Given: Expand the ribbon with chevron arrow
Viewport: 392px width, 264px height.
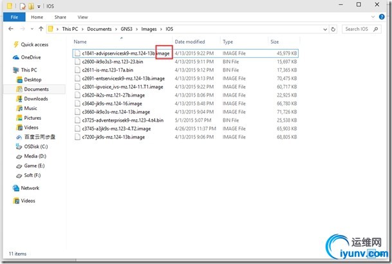Looking at the screenshot, I should (x=373, y=17).
